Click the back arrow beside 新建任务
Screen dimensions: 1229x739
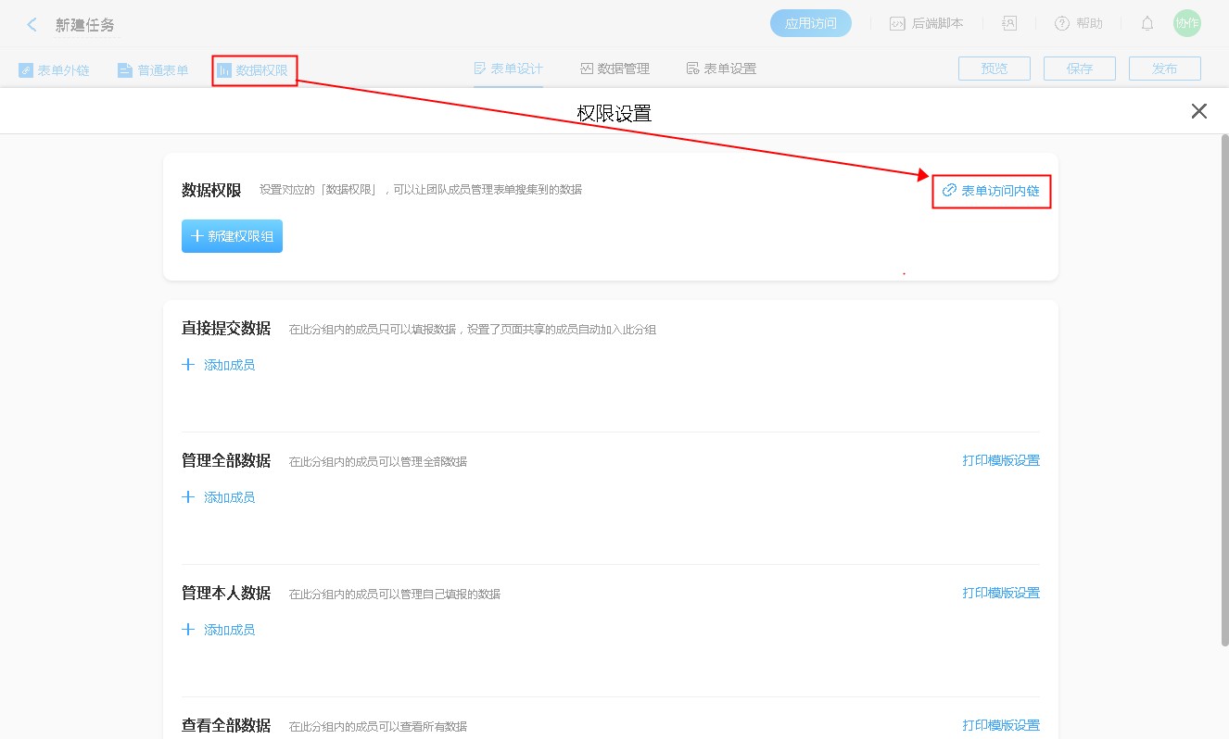pos(32,25)
